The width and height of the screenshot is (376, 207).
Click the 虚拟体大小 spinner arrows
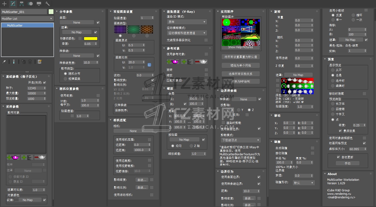(365, 149)
